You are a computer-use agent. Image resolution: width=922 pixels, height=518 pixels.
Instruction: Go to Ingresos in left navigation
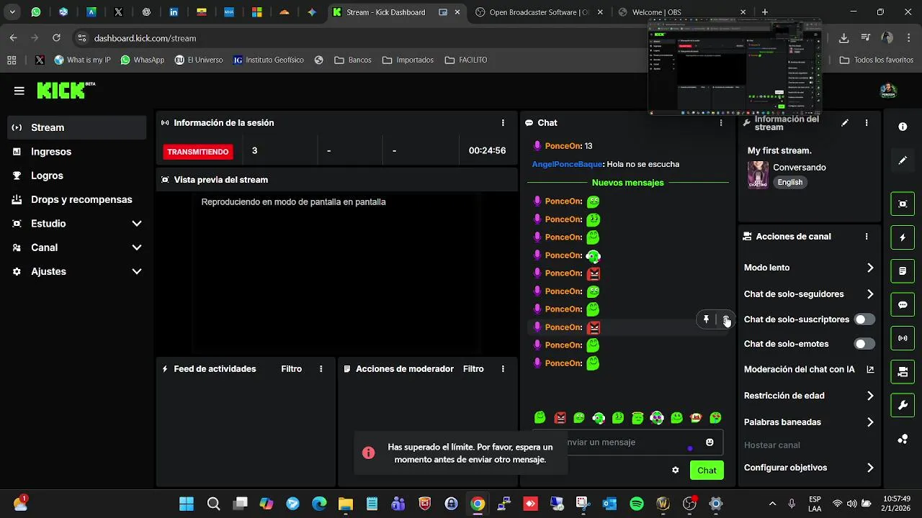[76, 152]
